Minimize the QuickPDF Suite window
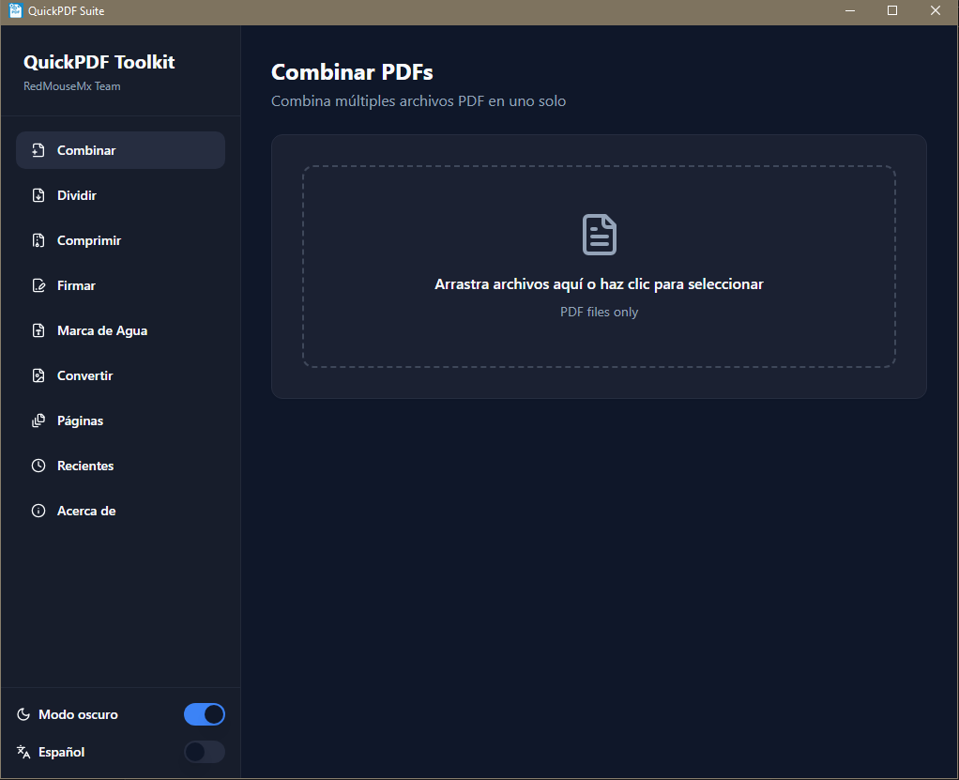Screen dimensions: 959x780 [x=849, y=11]
